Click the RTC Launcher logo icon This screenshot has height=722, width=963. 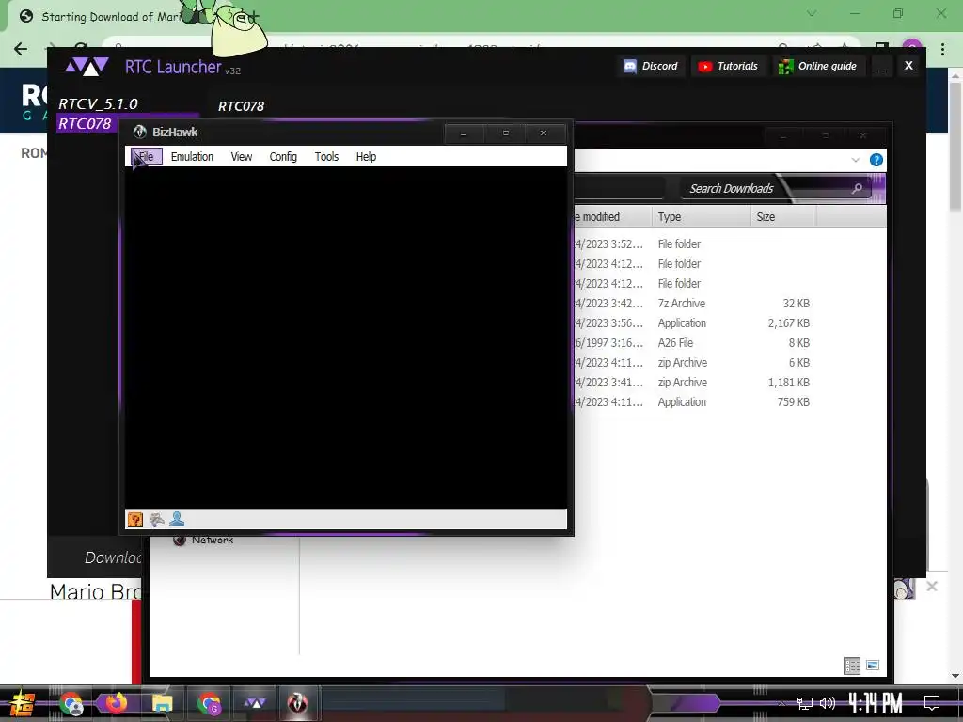[x=87, y=67]
